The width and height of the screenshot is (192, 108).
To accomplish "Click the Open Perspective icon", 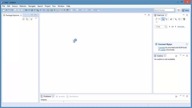I will [179, 10].
